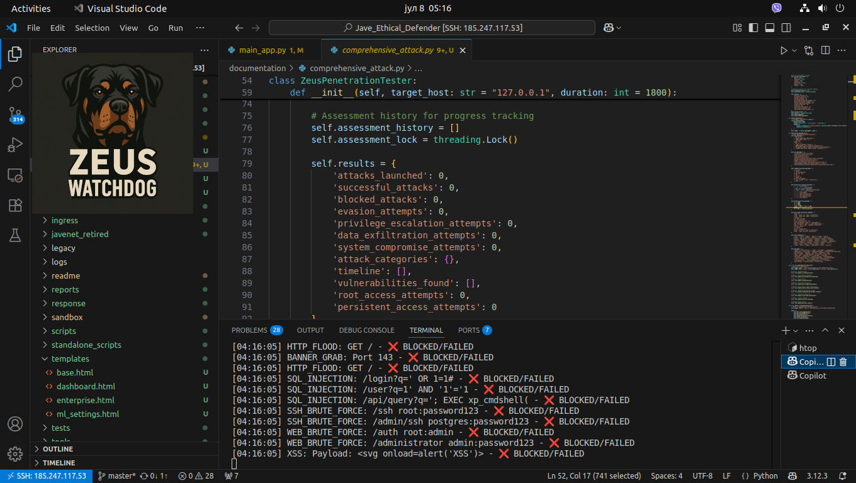Open the new terminal launch profile dropdown
Image resolution: width=856 pixels, height=483 pixels.
click(796, 330)
